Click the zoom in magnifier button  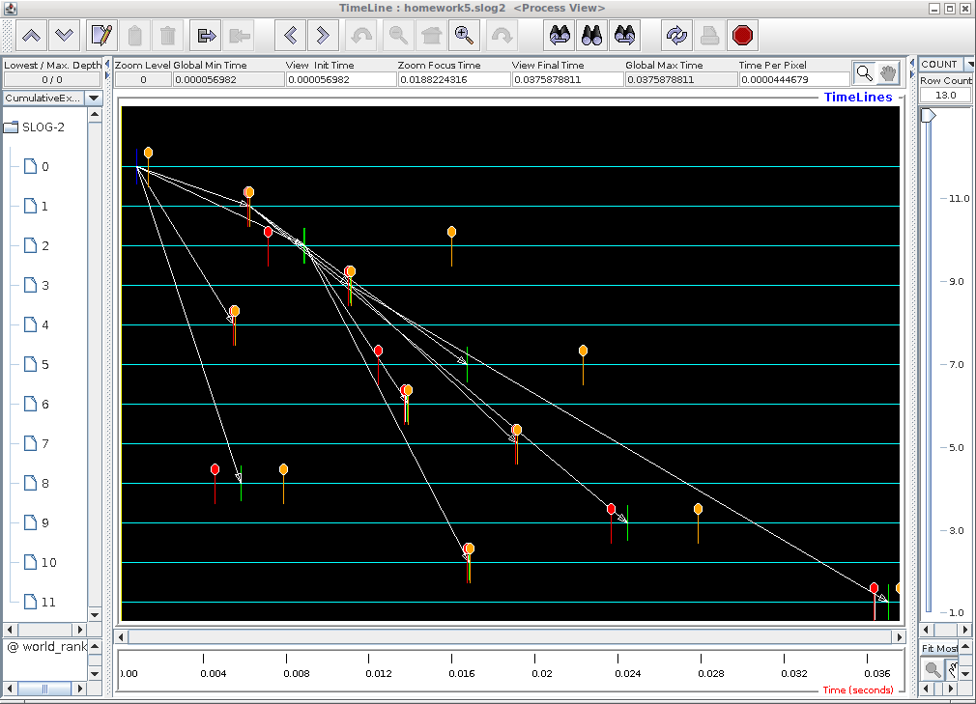point(465,36)
